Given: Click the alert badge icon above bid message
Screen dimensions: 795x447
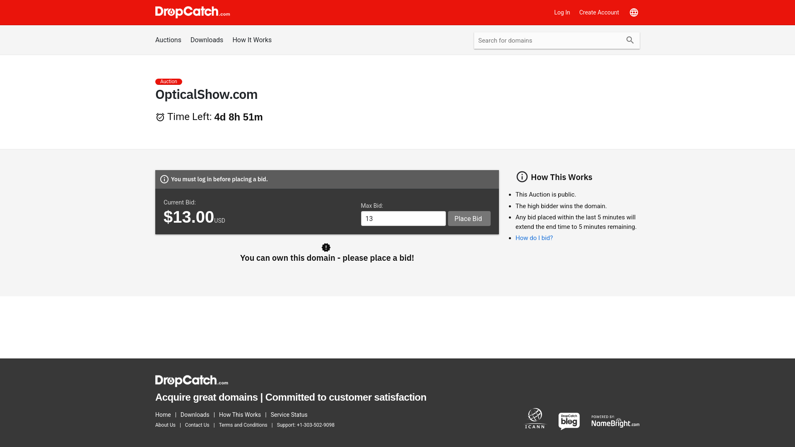Looking at the screenshot, I should [326, 248].
